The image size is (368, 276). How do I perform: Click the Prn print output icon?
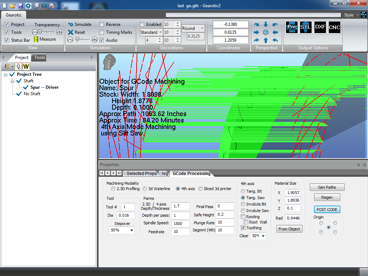pyautogui.click(x=292, y=27)
